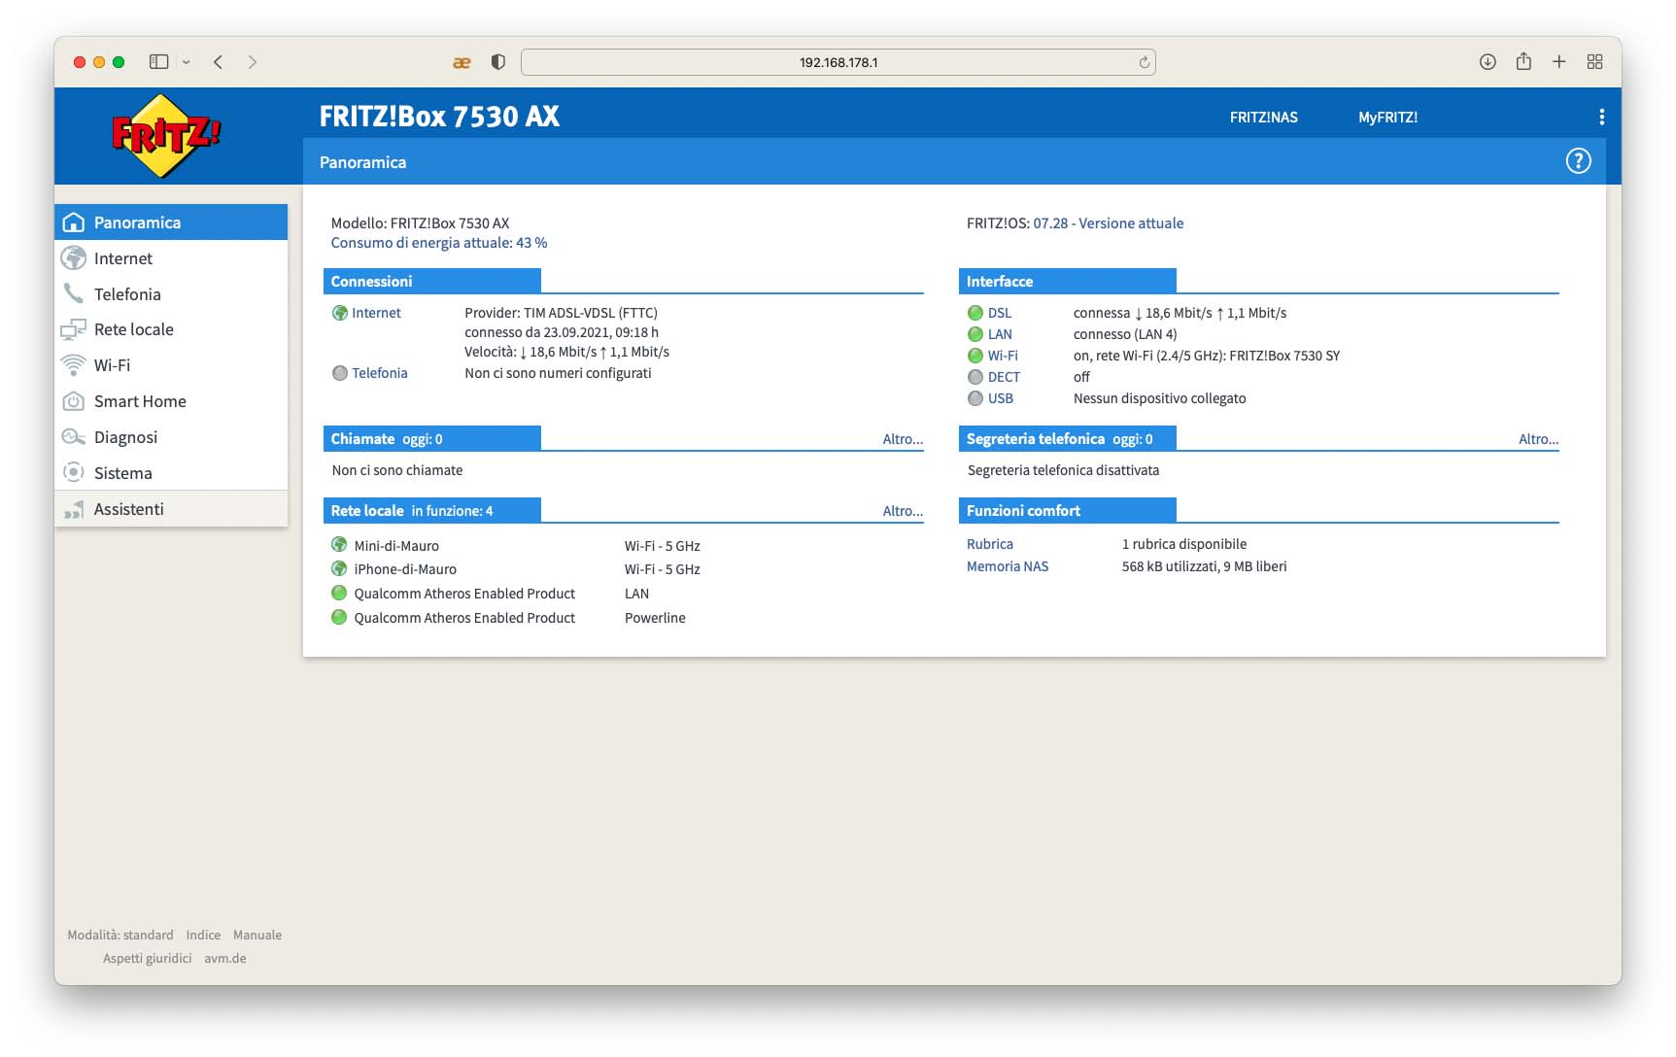Click the Safari share icon
Image resolution: width=1676 pixels, height=1057 pixels.
pyautogui.click(x=1523, y=62)
